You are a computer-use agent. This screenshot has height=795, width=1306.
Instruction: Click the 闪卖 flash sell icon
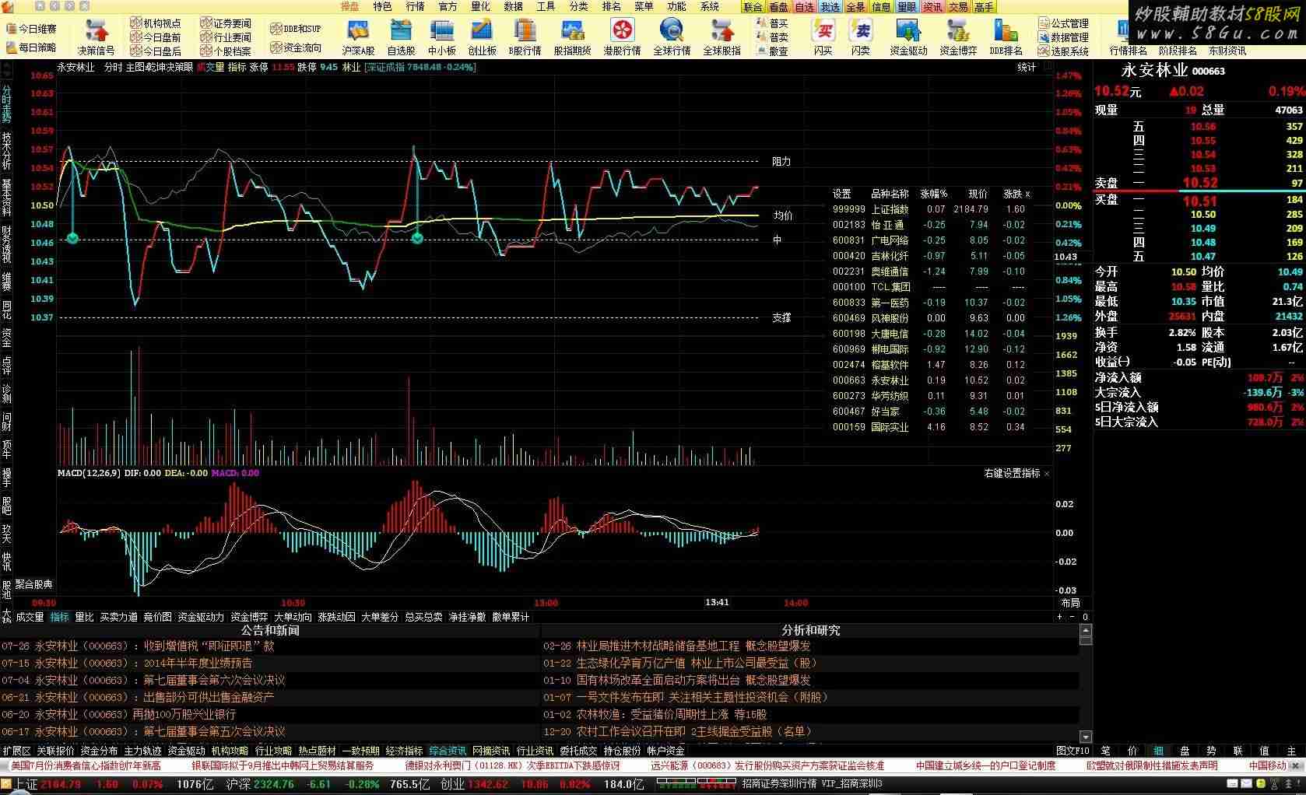(x=861, y=37)
